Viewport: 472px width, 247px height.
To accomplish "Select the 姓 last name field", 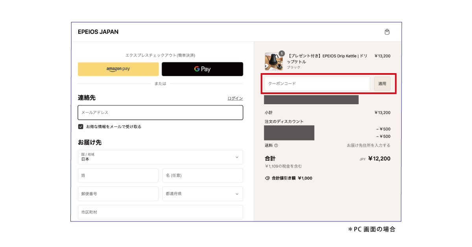I will (x=118, y=175).
